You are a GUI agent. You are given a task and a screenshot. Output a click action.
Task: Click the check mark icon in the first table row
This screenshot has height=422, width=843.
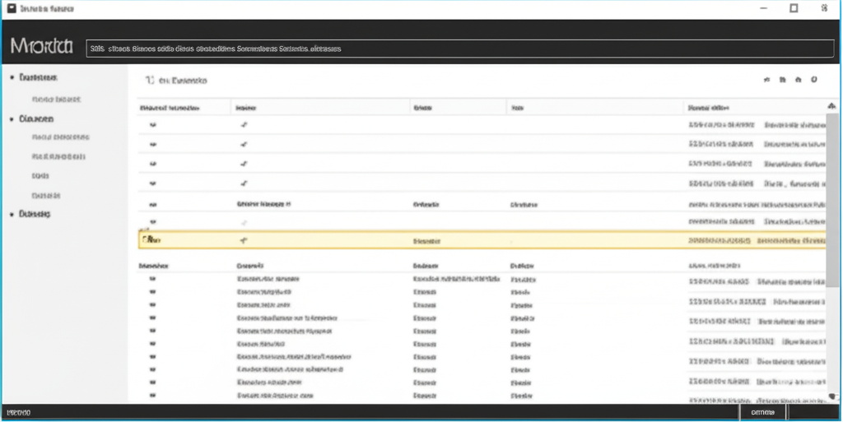[244, 124]
